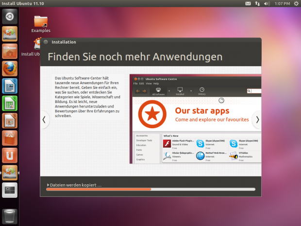Select Developer Tools category in slideshow list
The width and height of the screenshot is (301, 226).
point(144,140)
